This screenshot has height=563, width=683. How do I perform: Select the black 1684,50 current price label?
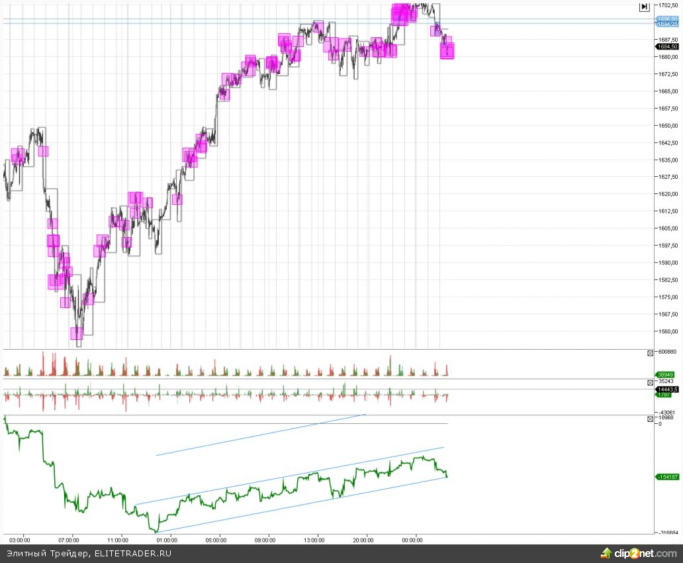667,47
